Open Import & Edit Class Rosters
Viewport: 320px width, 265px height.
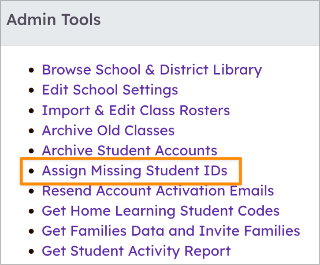tap(136, 110)
